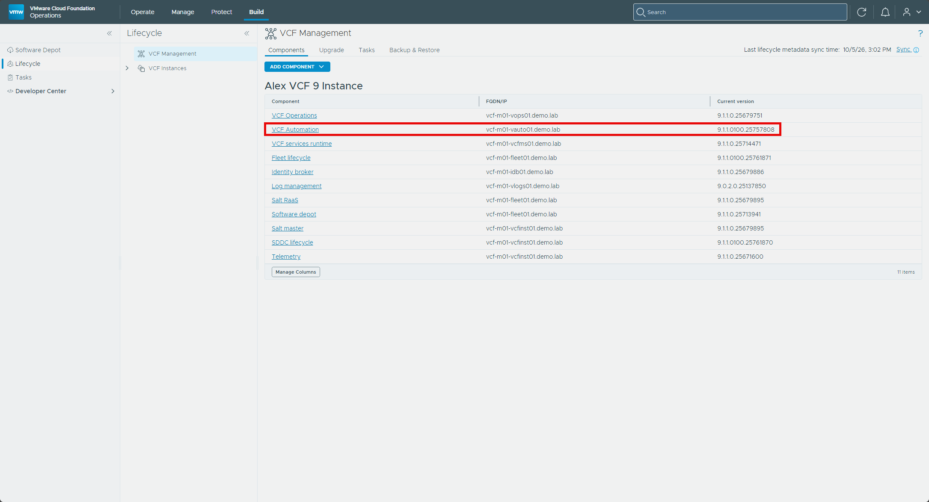Select the Components tab
Image resolution: width=929 pixels, height=502 pixels.
tap(286, 50)
